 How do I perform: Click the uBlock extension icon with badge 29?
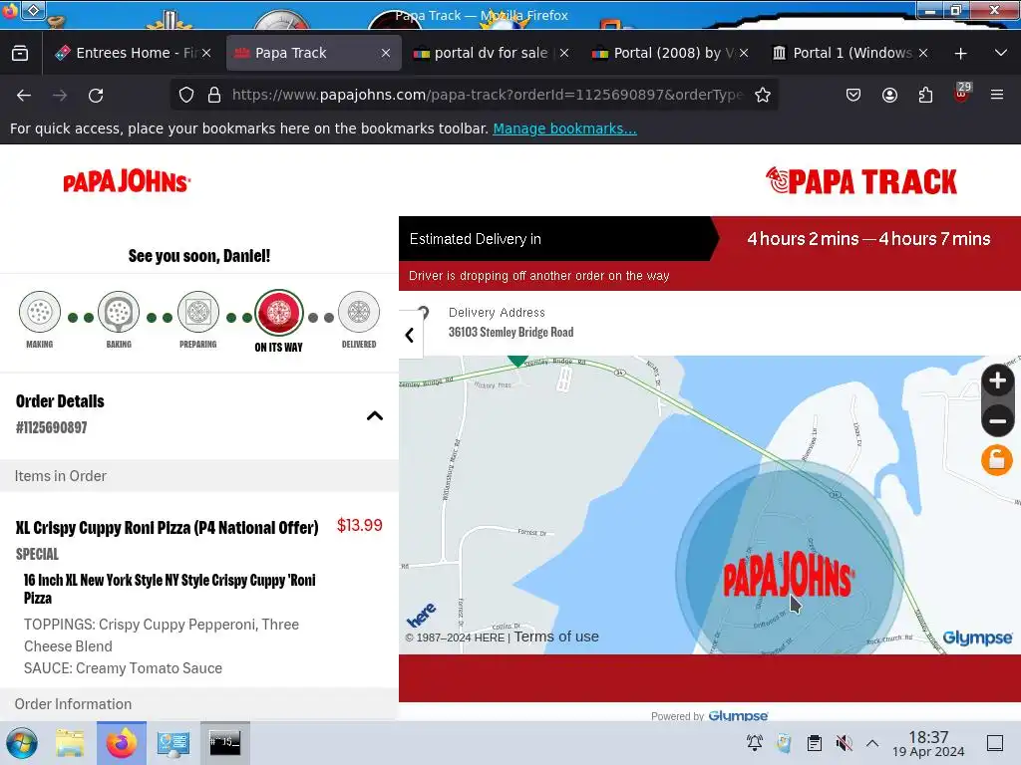point(962,94)
